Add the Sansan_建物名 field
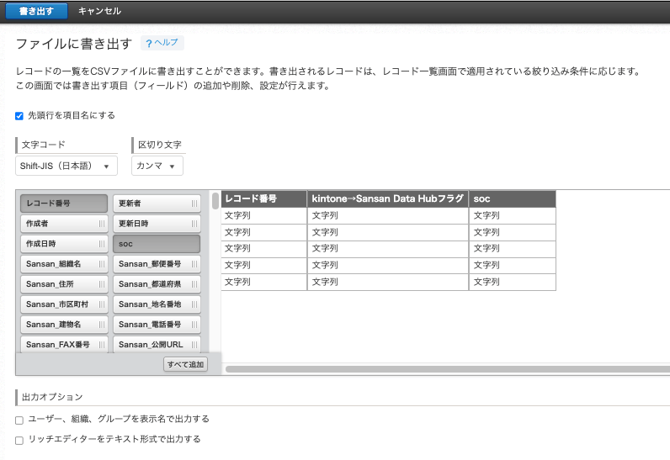 [64, 325]
